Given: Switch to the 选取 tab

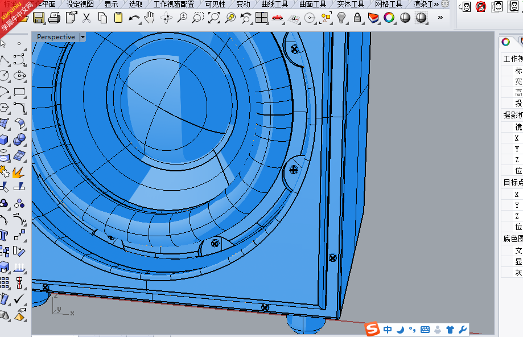Looking at the screenshot, I should (135, 5).
